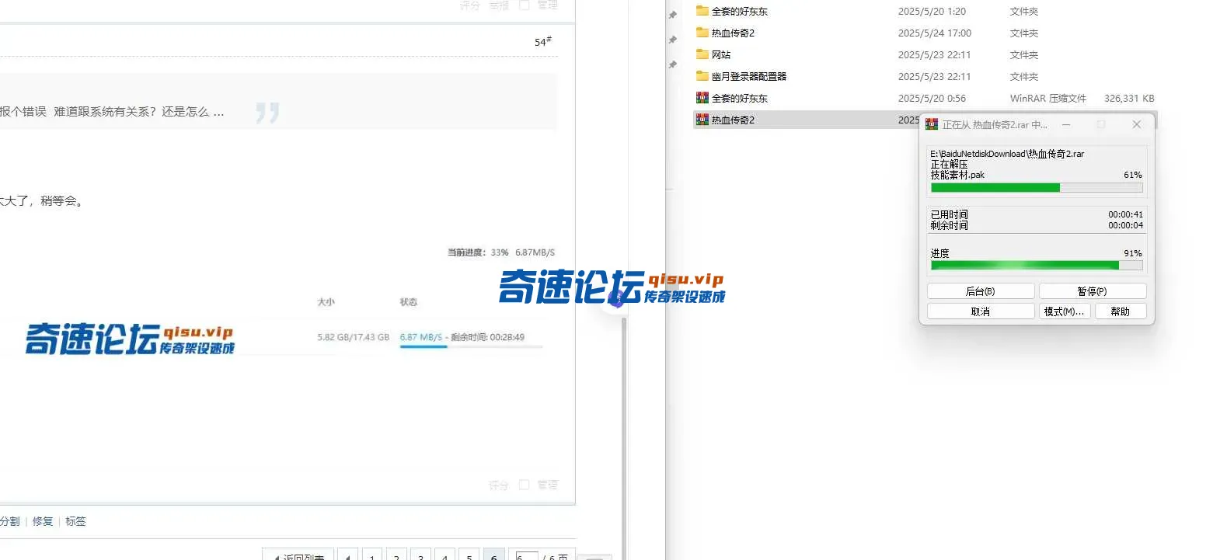Click the overall 进度 progress bar at 91%

pos(1037,265)
